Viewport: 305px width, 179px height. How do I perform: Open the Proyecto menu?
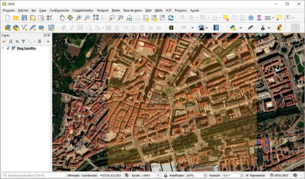[9, 10]
